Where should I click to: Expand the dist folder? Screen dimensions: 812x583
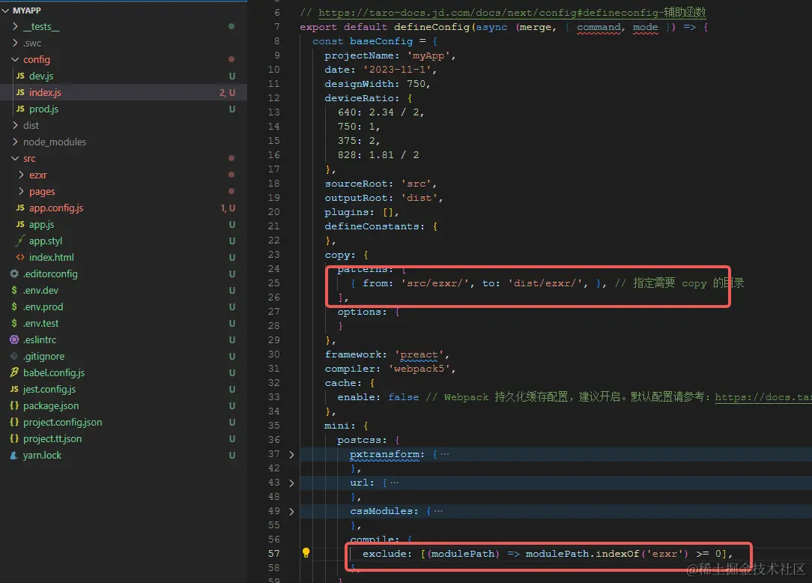tap(15, 125)
